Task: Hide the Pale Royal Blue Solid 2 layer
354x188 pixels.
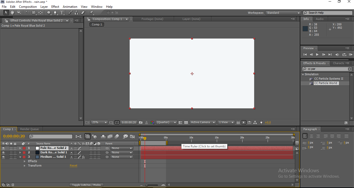Action: 3,148
